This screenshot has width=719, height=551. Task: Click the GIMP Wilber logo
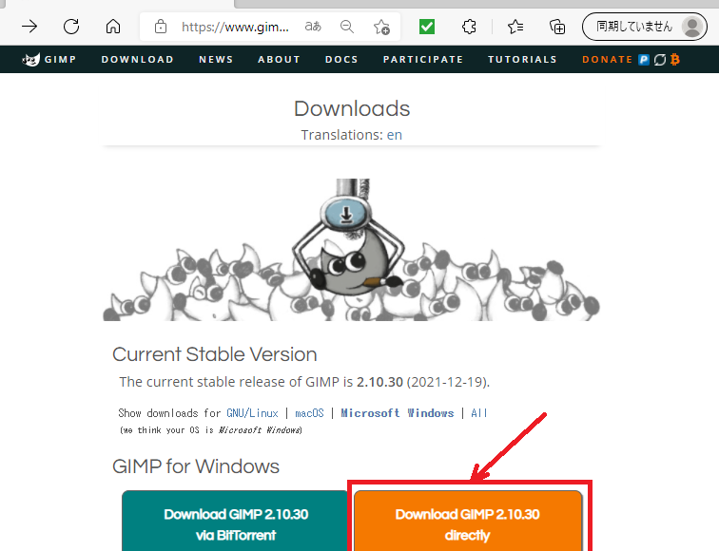pos(30,59)
